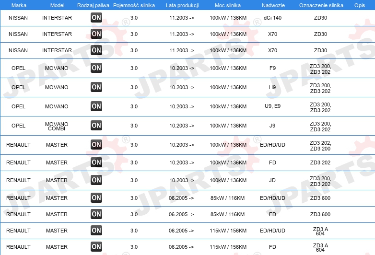Click 11.2003 -> in the dCi 140 row

click(182, 18)
